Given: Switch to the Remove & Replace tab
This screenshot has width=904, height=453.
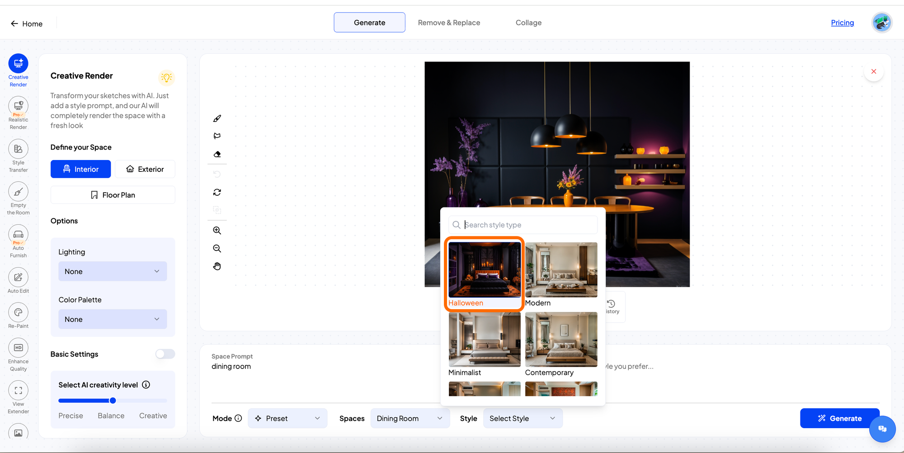Looking at the screenshot, I should pos(449,23).
